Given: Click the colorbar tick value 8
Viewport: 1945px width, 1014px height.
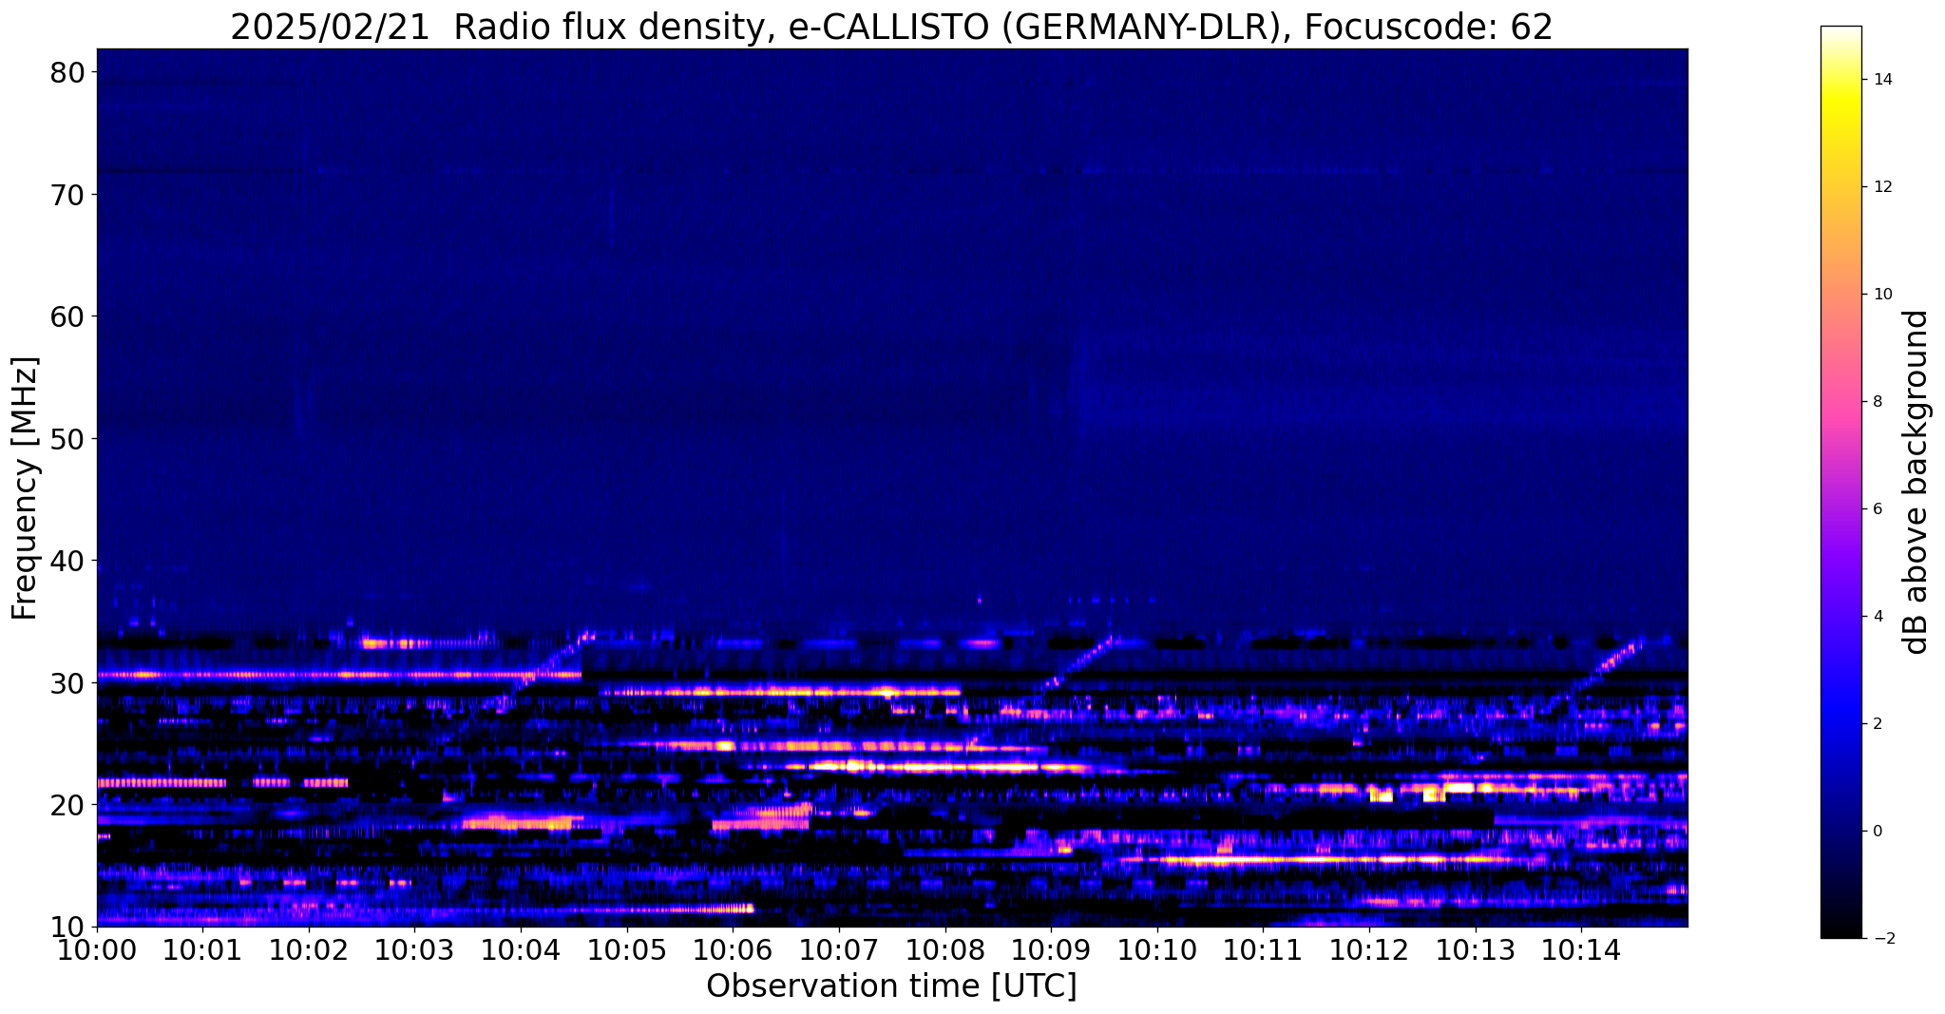Looking at the screenshot, I should [1877, 402].
